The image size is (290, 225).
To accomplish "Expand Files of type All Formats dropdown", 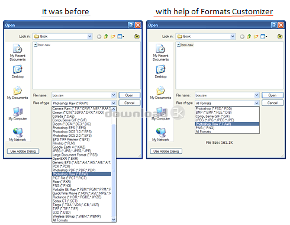I will point(256,103).
